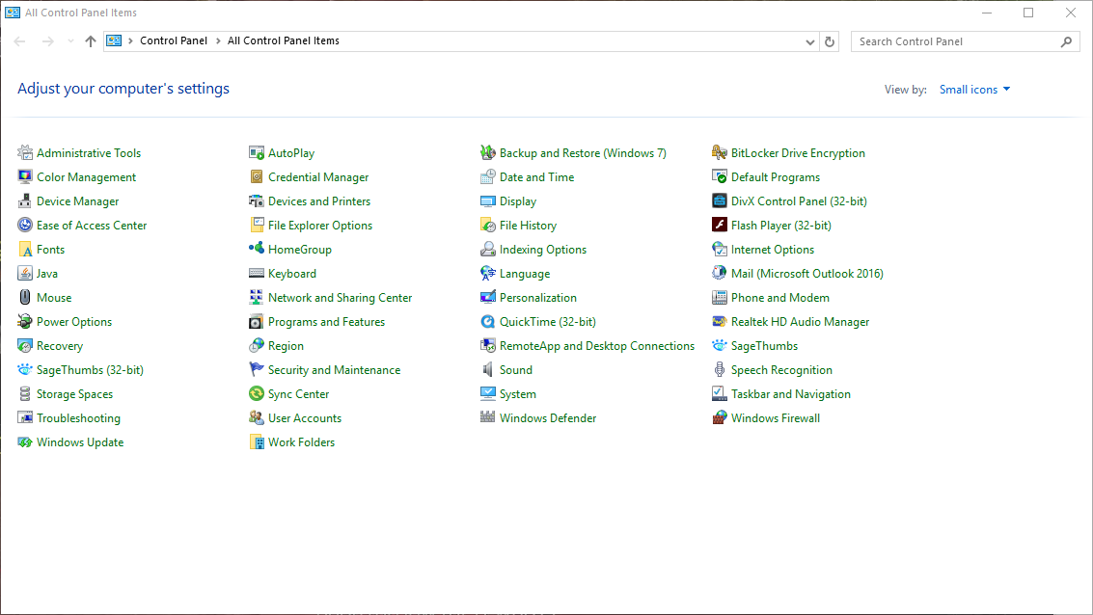Open the Date and Time clock icon
The width and height of the screenshot is (1093, 615).
click(488, 177)
